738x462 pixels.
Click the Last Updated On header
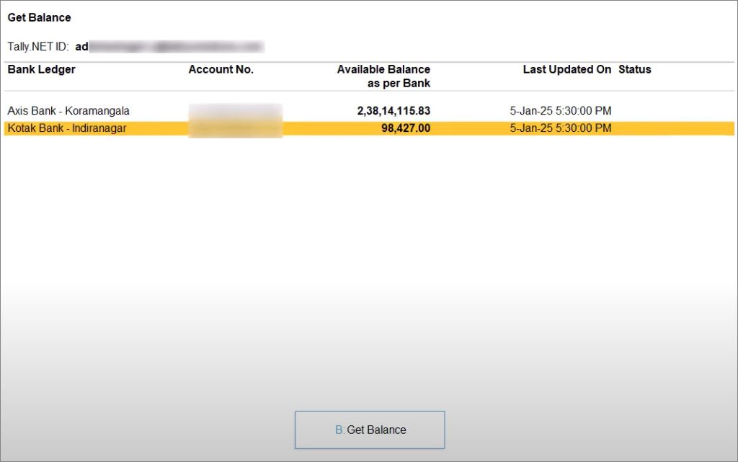pyautogui.click(x=566, y=69)
